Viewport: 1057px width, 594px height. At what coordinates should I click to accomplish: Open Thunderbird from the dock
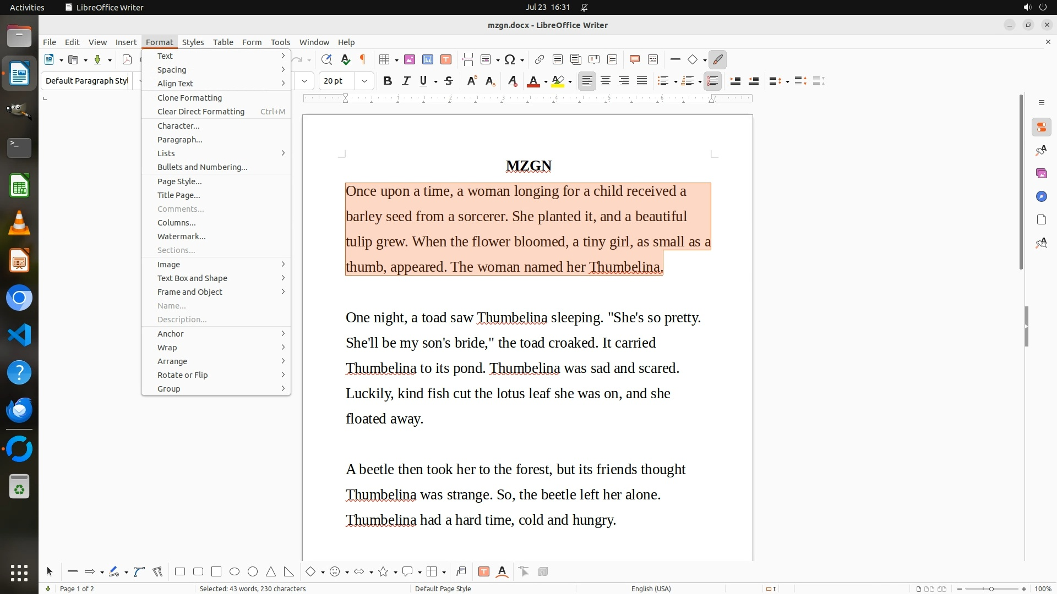(x=19, y=410)
